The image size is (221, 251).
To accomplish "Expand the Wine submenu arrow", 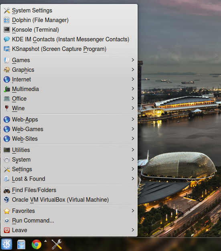I will [133, 108].
